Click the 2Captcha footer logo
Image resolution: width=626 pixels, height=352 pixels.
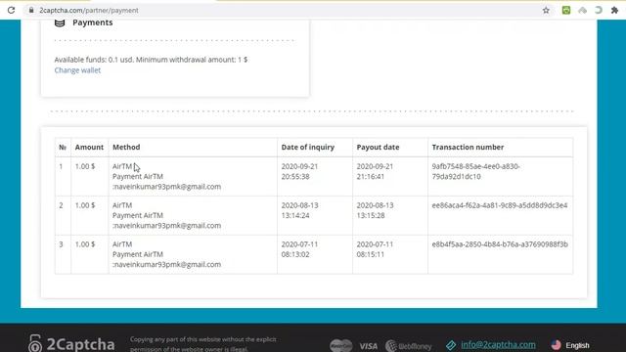[71, 344]
